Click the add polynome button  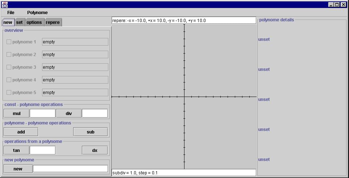(21, 132)
